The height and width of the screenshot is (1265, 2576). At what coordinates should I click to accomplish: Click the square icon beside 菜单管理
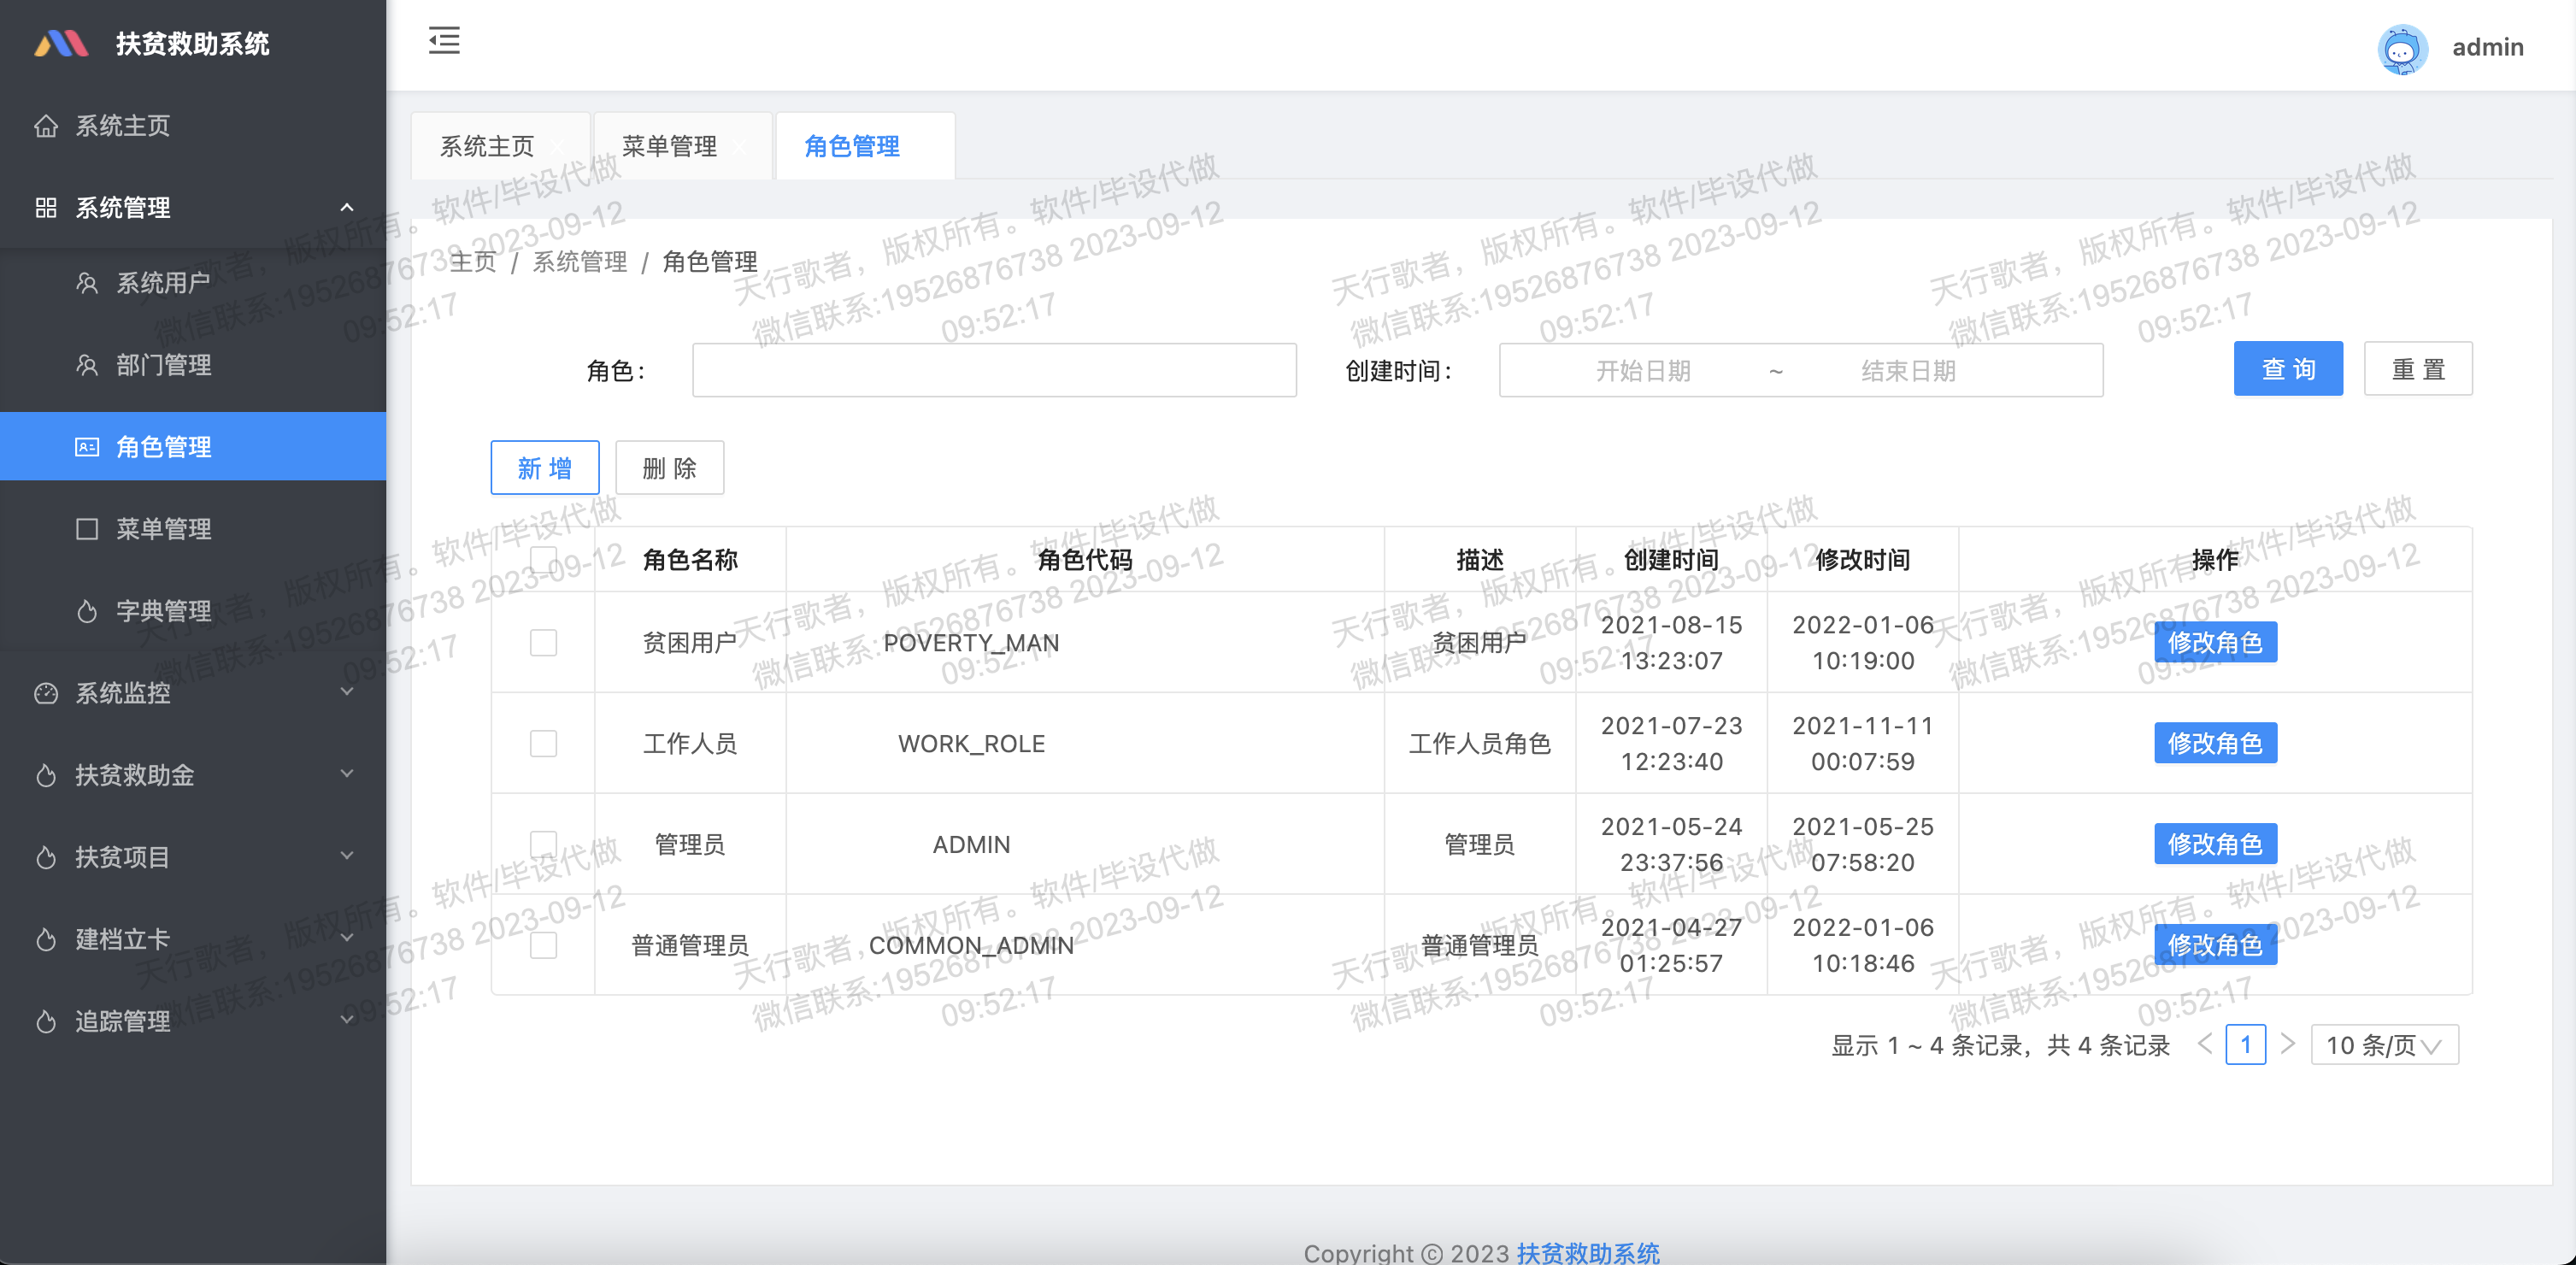(87, 529)
